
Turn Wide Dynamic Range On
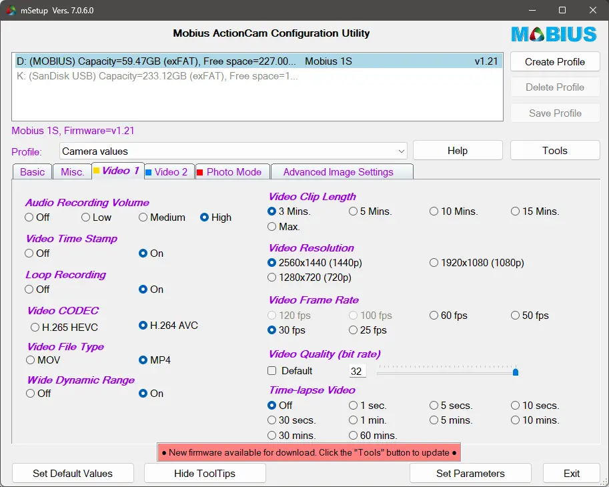coord(151,394)
